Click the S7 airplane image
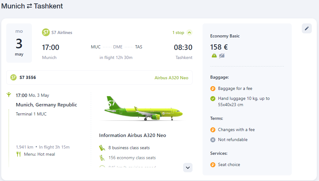319x181 pixels. point(143,109)
